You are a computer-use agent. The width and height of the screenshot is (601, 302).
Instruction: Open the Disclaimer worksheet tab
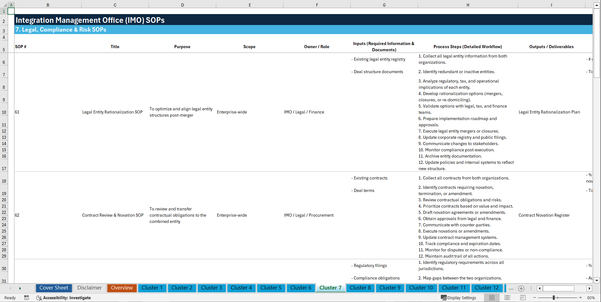point(89,288)
